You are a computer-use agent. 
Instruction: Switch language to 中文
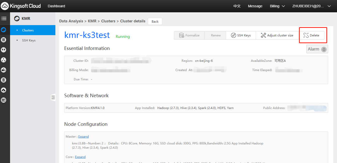click(x=237, y=6)
